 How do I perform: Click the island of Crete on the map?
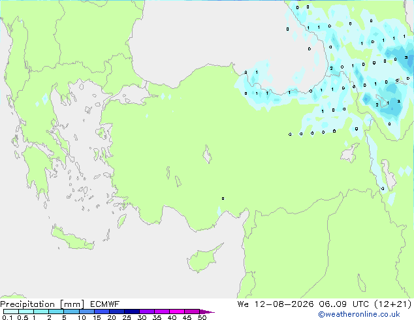point(72,238)
